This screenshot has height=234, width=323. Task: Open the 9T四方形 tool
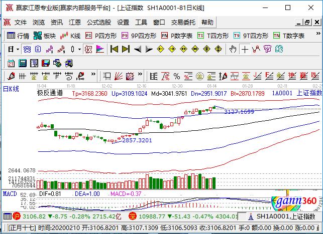click(x=251, y=36)
